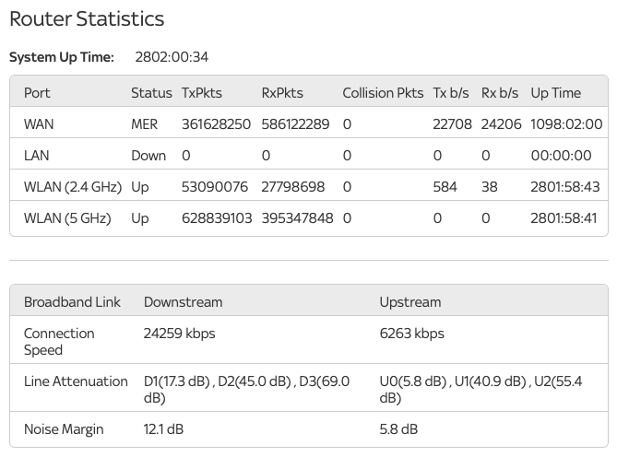Select the TxPkts column header

[202, 93]
